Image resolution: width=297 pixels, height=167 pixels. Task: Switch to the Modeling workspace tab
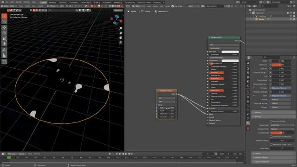(x=52, y=2)
